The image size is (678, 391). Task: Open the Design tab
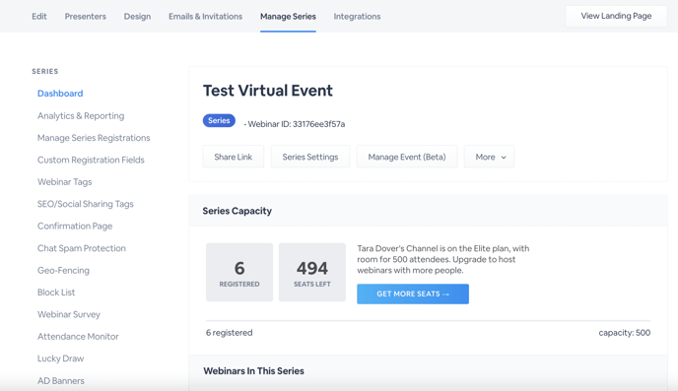(x=137, y=17)
